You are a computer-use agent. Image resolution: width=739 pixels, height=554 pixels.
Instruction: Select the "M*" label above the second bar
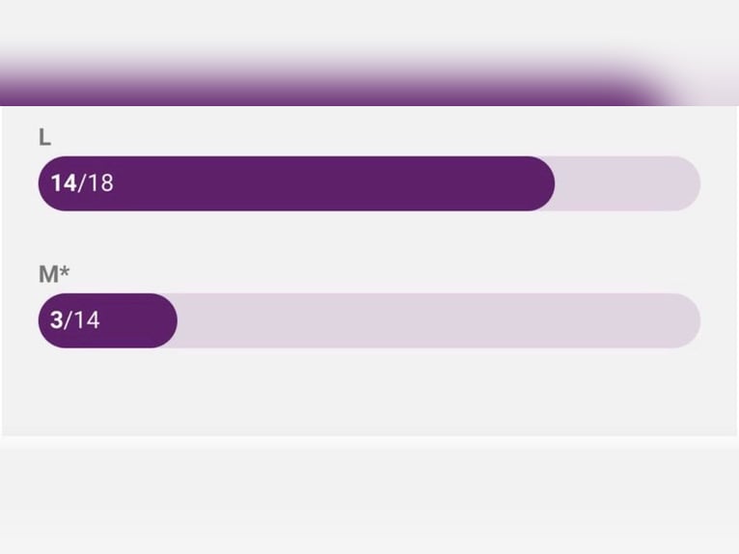(54, 274)
